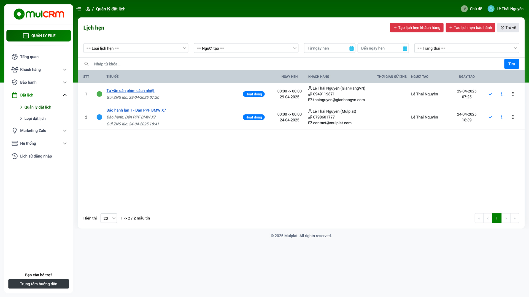
Task: Click info icon for Tư vấn dán phim row
Action: (x=501, y=94)
